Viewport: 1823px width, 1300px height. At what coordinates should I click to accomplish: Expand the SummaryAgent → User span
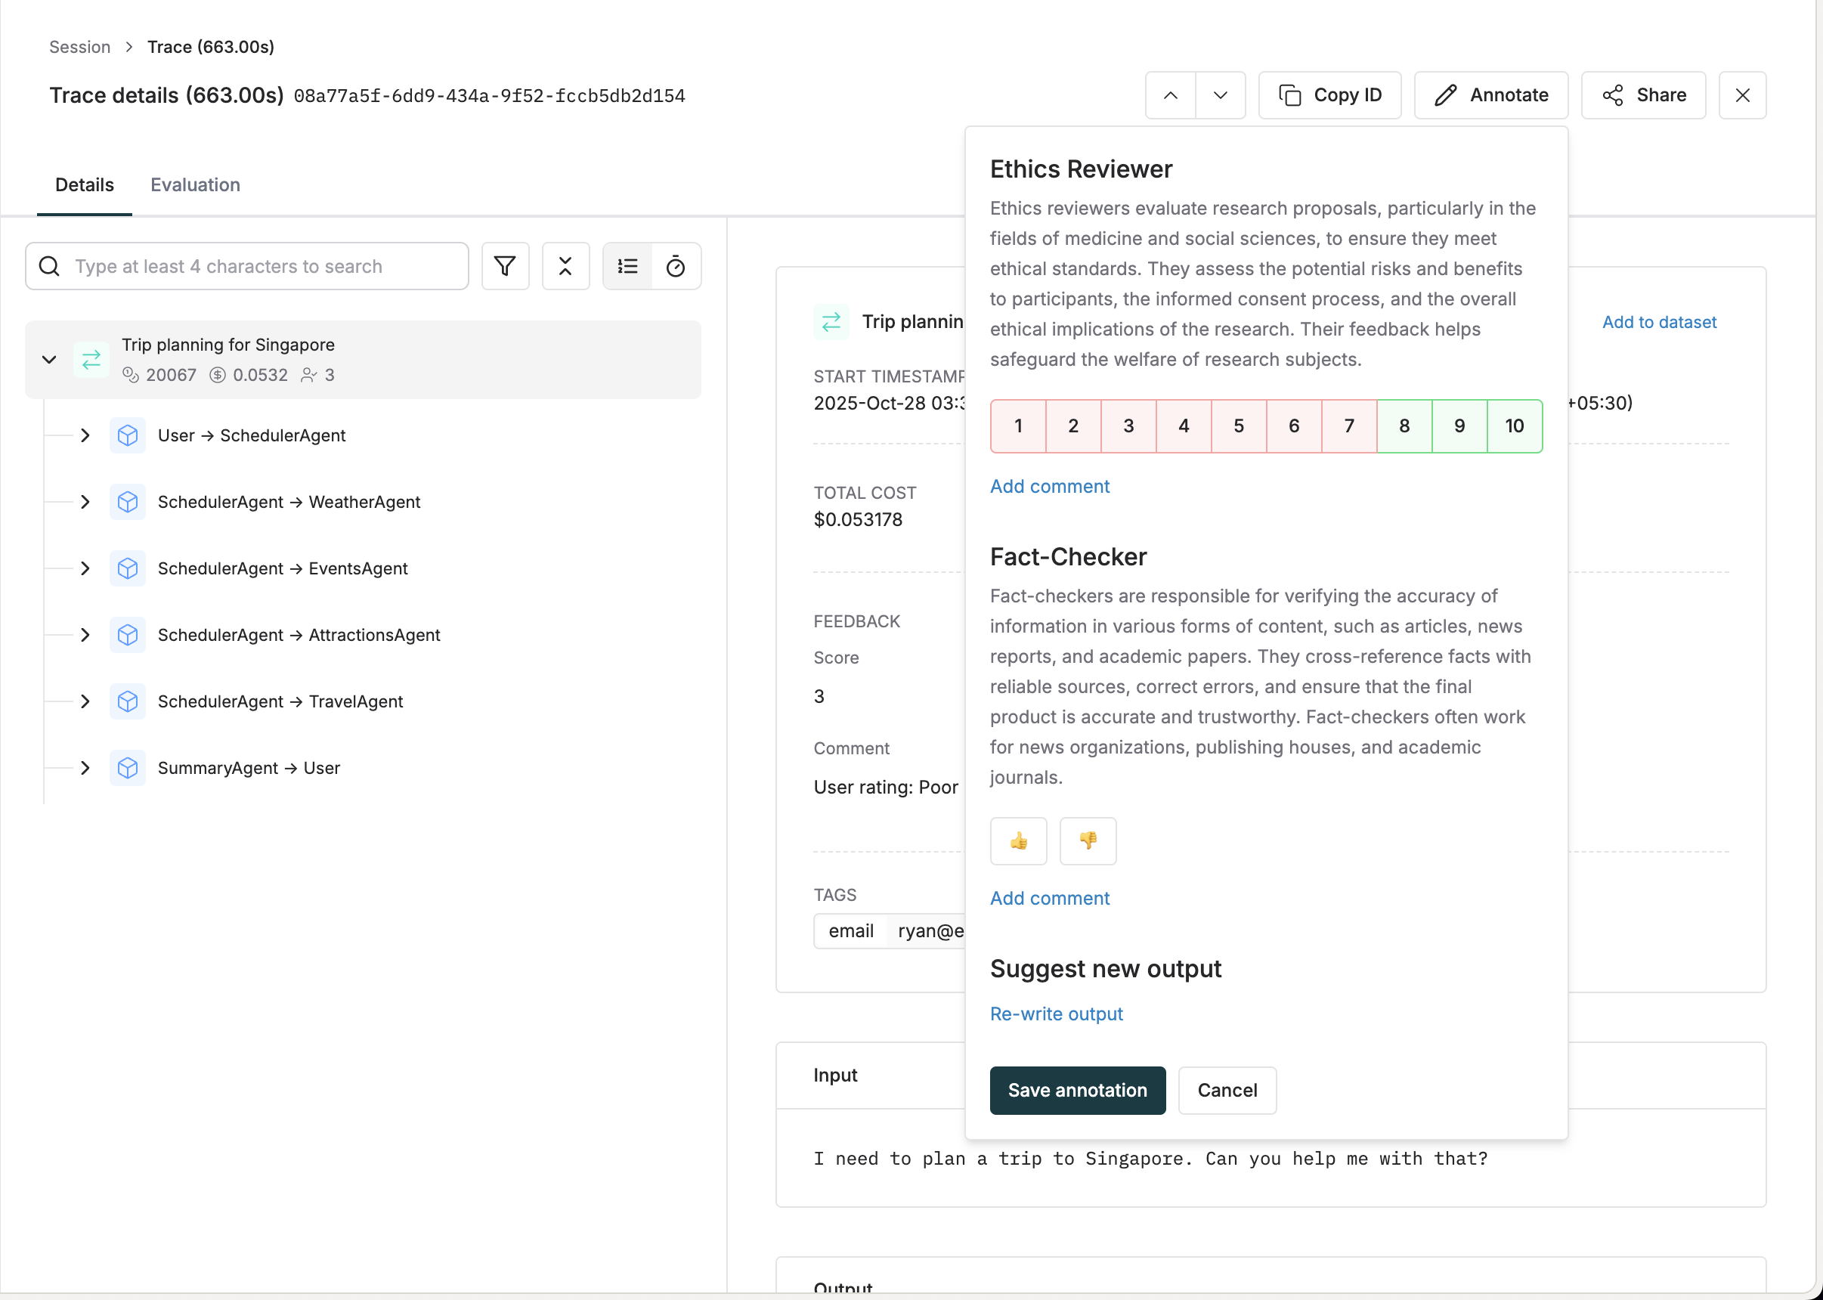85,768
